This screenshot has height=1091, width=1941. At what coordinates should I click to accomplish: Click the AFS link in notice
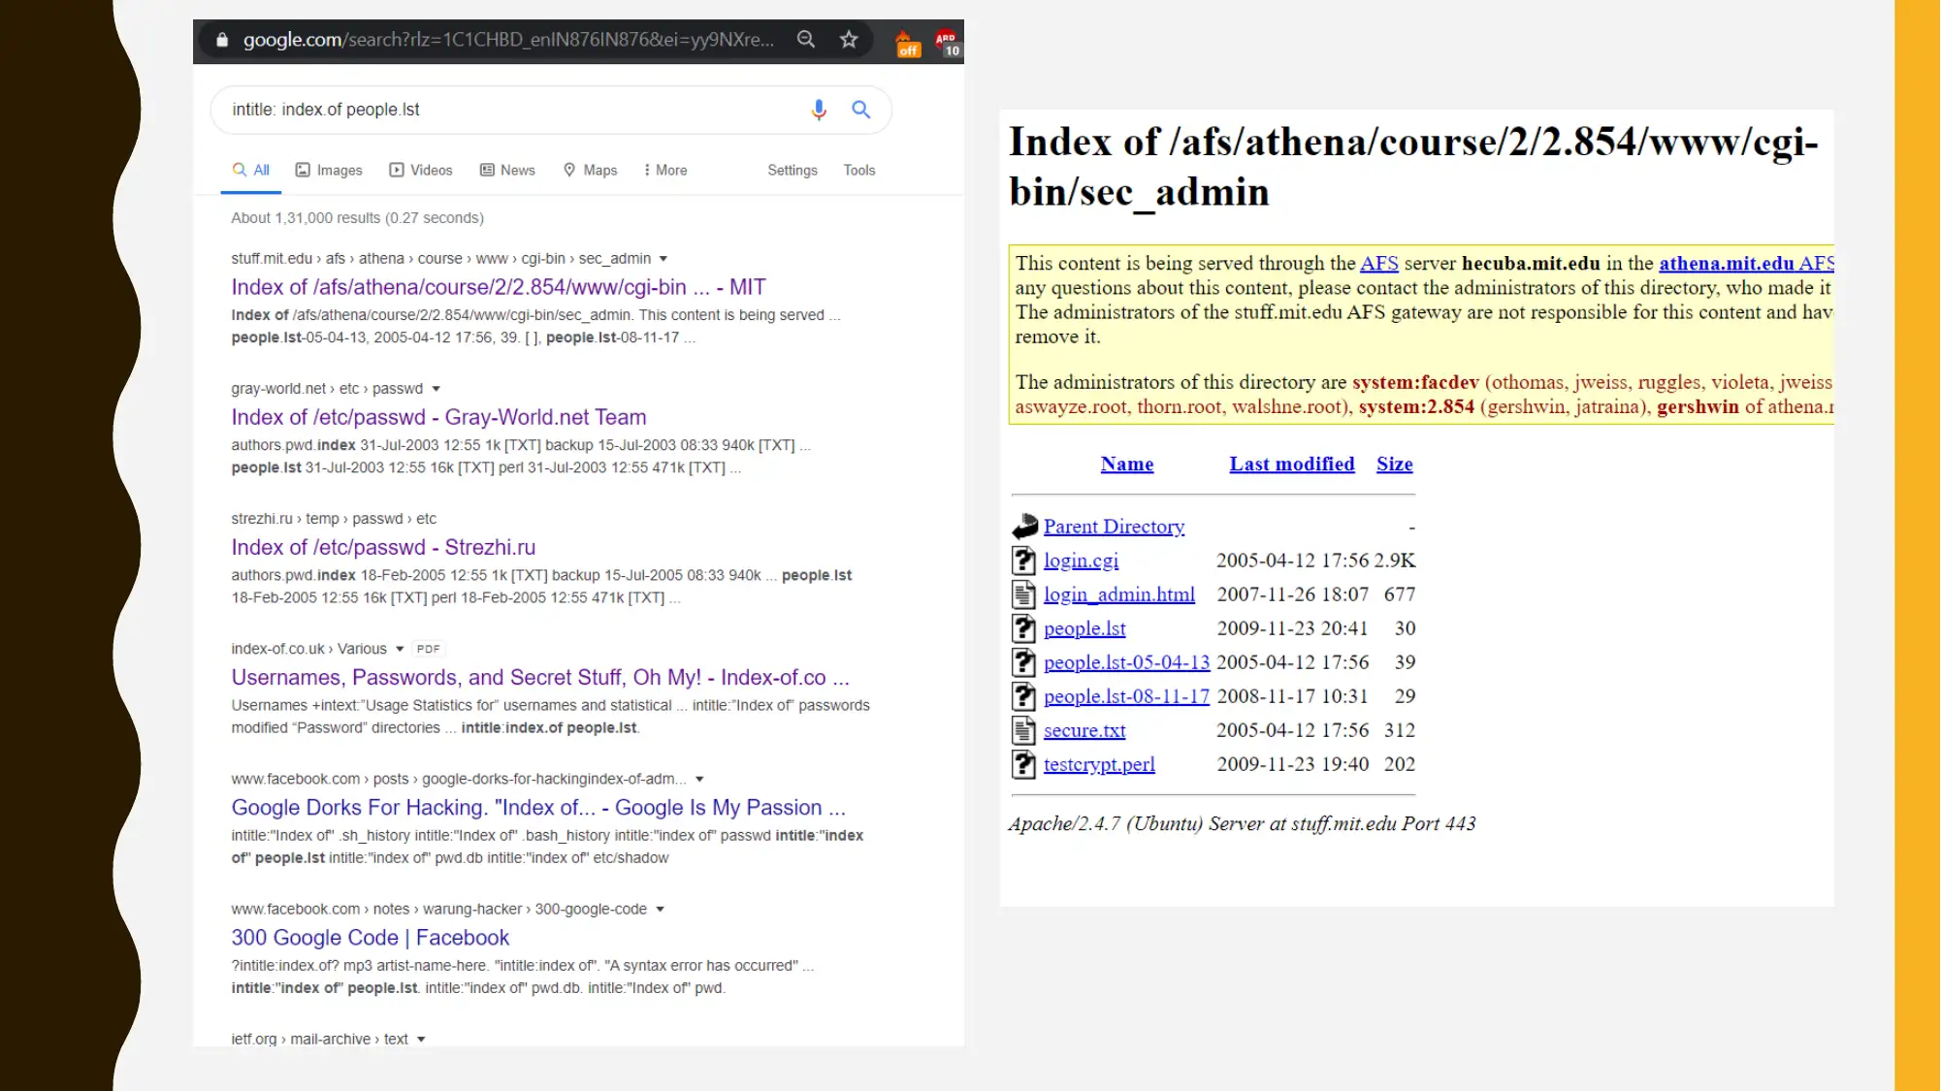1378,263
